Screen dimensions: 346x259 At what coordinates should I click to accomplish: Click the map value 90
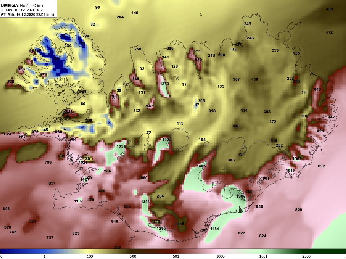click(98, 7)
